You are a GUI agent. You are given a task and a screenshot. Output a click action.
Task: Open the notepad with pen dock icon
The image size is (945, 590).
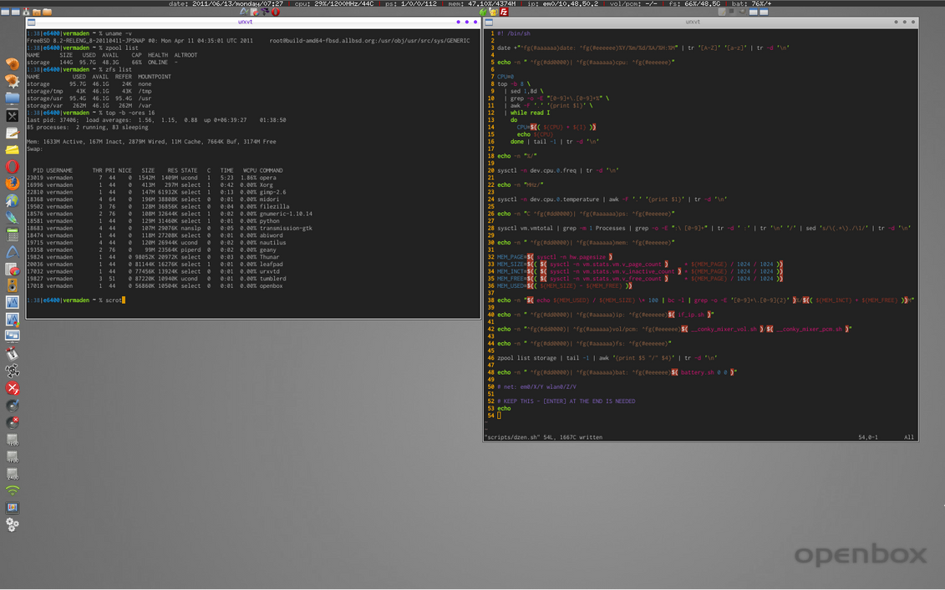point(12,133)
